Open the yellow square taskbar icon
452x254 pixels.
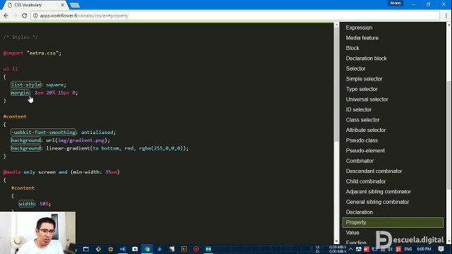184,249
